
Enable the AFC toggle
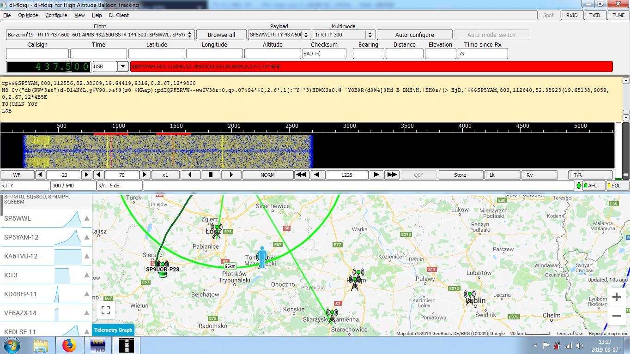click(593, 186)
